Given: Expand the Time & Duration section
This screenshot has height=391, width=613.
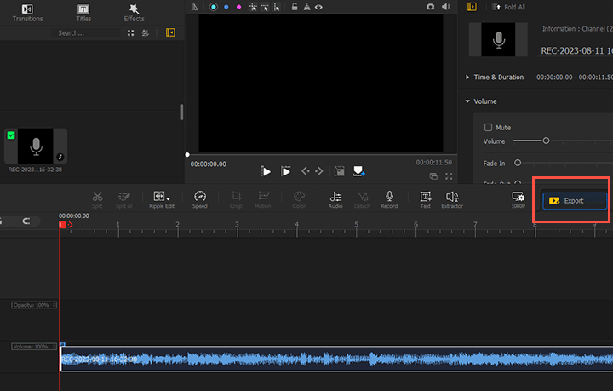Looking at the screenshot, I should pyautogui.click(x=467, y=77).
